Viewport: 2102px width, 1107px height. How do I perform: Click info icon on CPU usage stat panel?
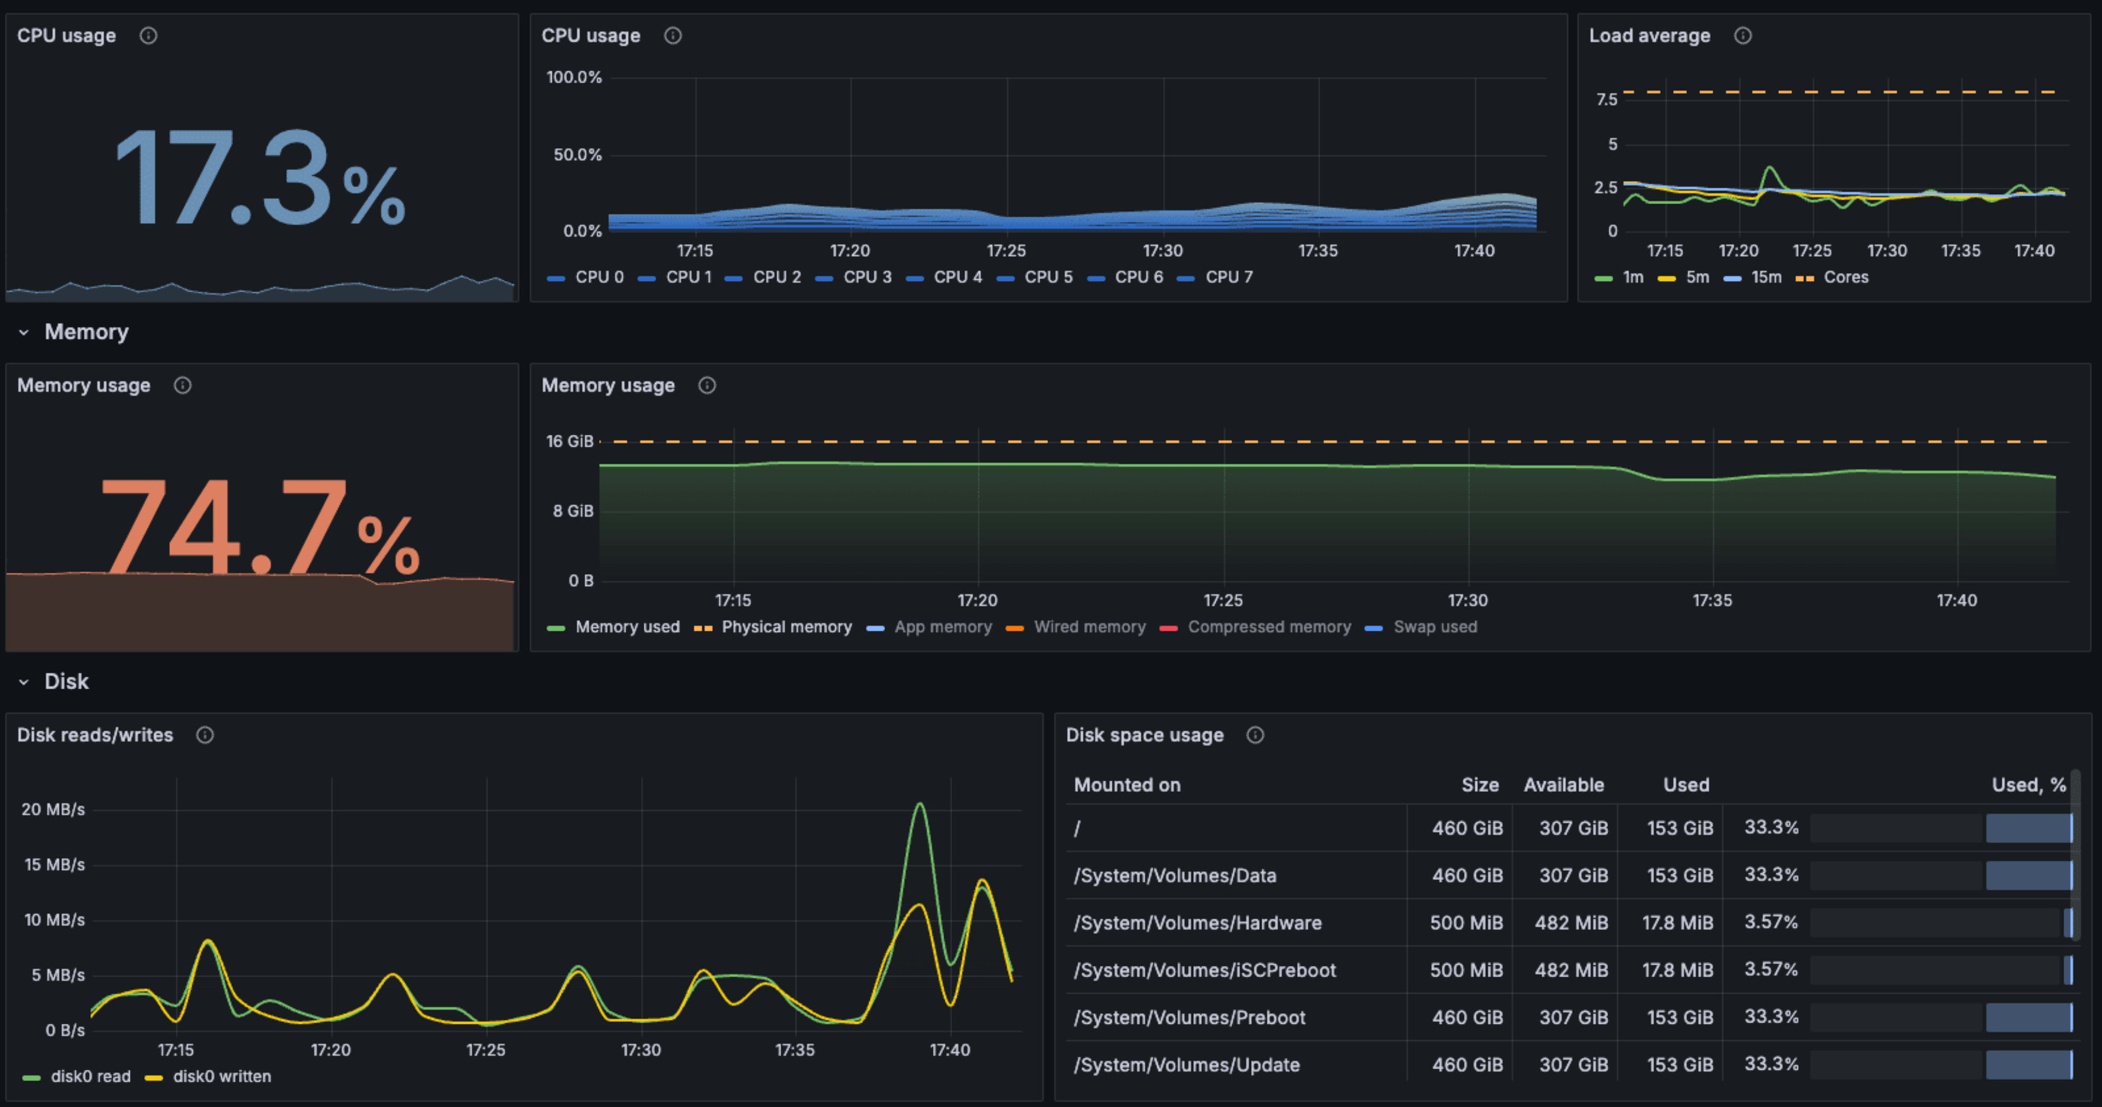click(148, 36)
